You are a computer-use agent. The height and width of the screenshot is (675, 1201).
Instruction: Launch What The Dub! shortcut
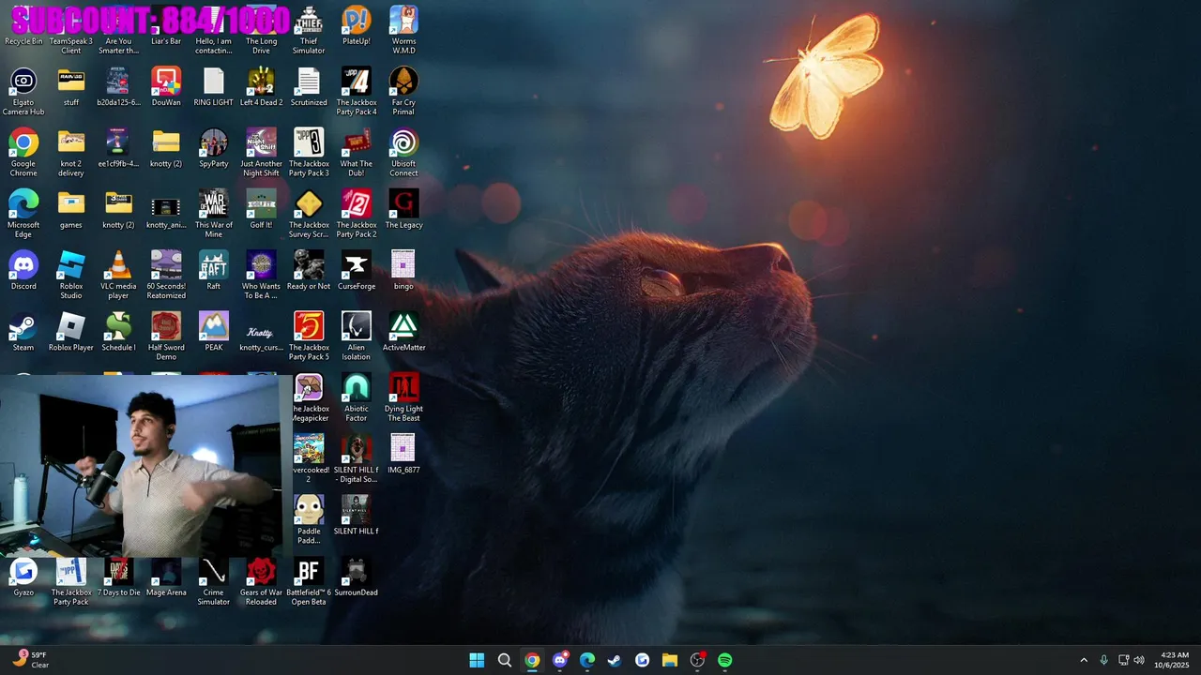356,153
